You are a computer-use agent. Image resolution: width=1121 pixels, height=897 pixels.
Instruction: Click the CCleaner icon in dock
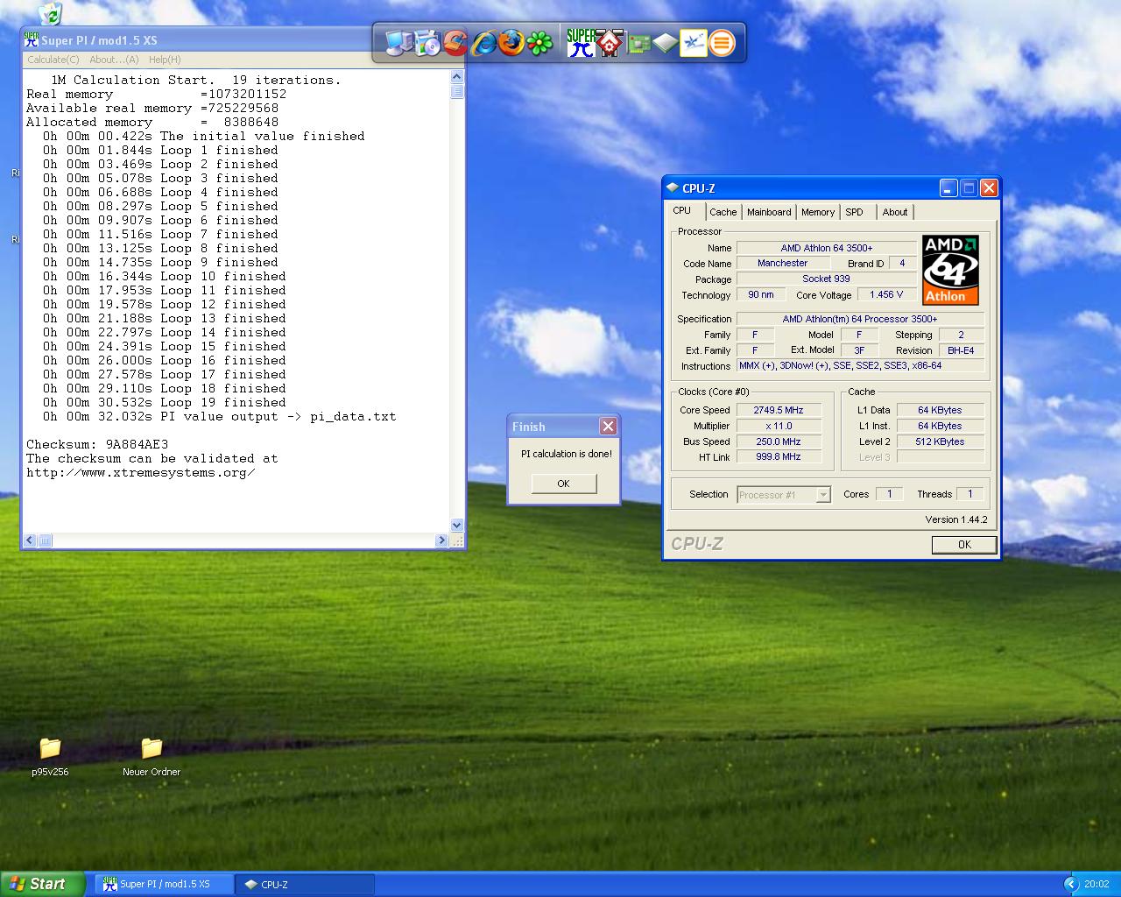(x=455, y=42)
